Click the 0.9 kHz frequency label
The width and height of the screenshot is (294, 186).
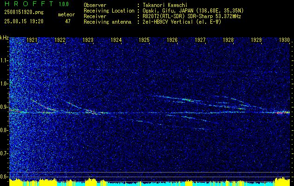click(x=4, y=107)
